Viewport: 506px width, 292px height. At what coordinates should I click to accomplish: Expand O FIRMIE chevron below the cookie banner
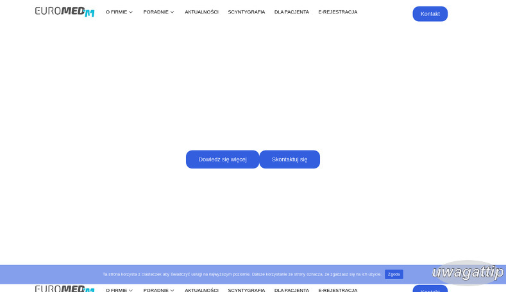pyautogui.click(x=131, y=290)
